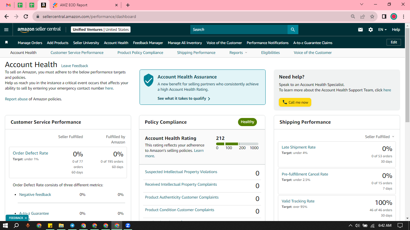410x230 pixels.
Task: Go to Manage Orders
Action: pos(30,43)
